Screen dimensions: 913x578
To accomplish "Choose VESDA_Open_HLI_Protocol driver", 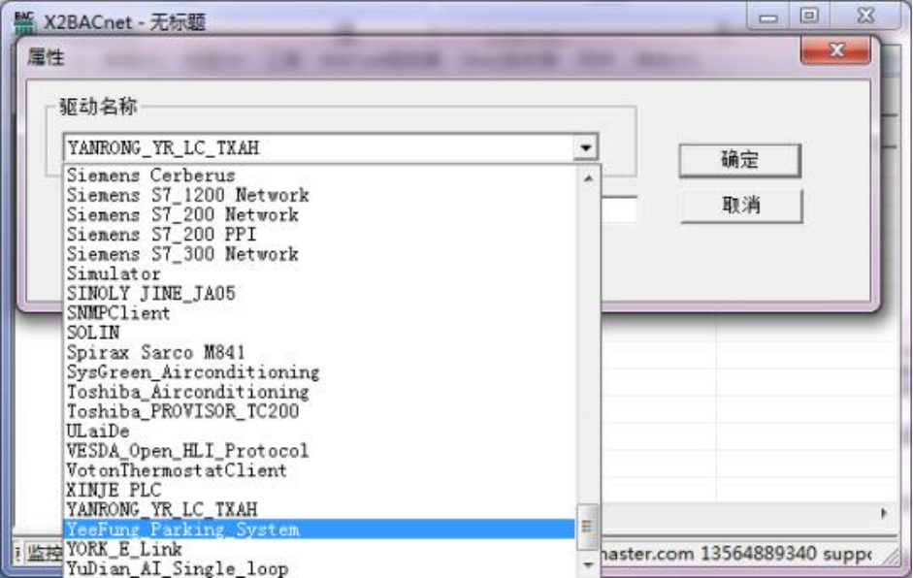I will [319, 451].
